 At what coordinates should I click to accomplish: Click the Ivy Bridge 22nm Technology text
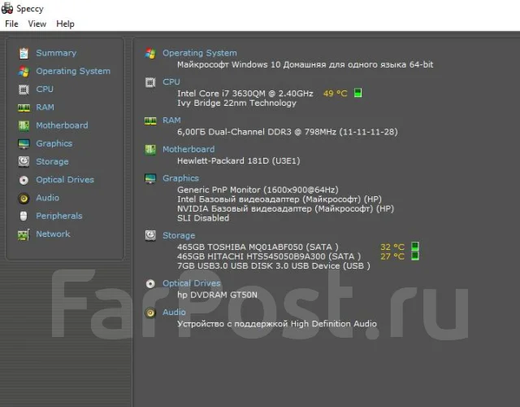tap(236, 103)
